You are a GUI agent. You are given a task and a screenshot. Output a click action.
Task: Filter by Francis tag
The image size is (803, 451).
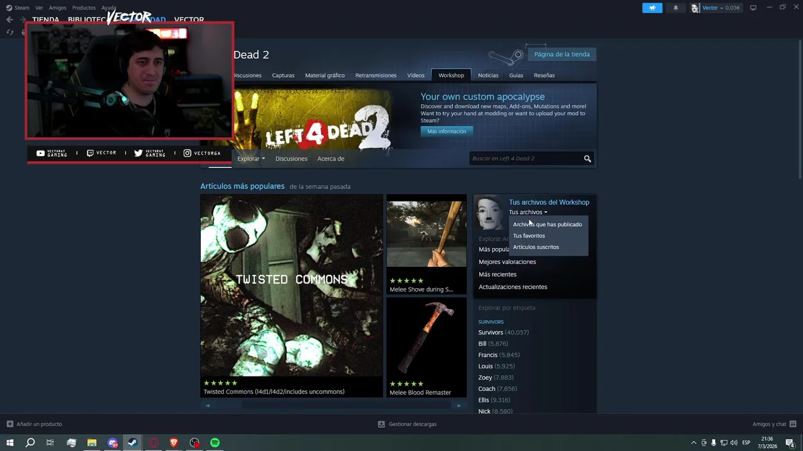click(x=499, y=355)
